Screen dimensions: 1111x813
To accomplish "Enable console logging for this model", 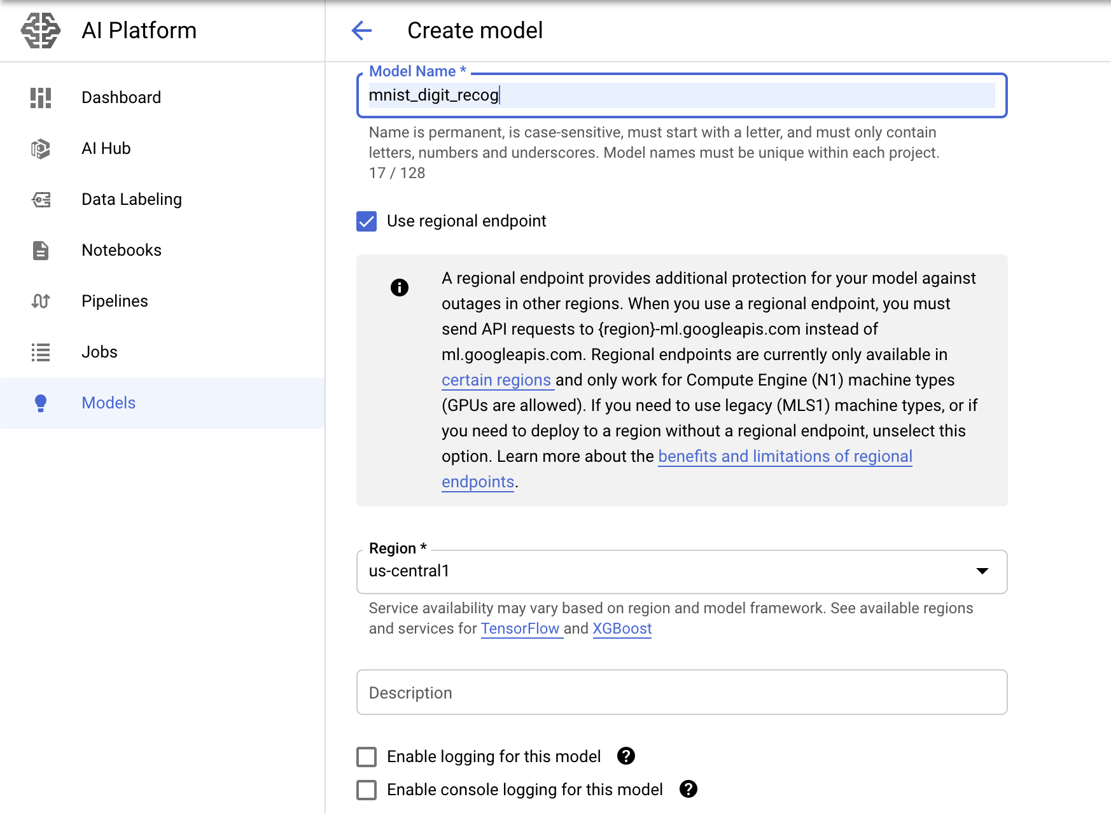I will [367, 789].
